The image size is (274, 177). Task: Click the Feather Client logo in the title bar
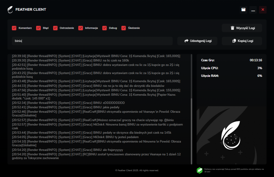click(x=10, y=9)
